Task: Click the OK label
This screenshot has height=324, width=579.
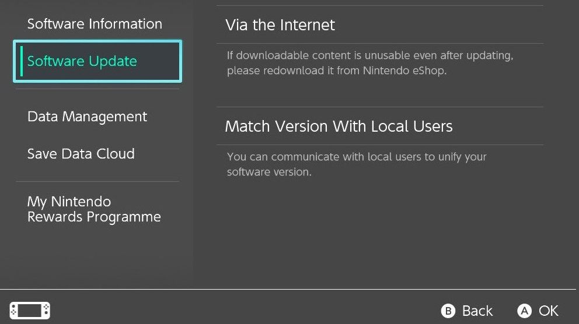Action: pyautogui.click(x=548, y=311)
